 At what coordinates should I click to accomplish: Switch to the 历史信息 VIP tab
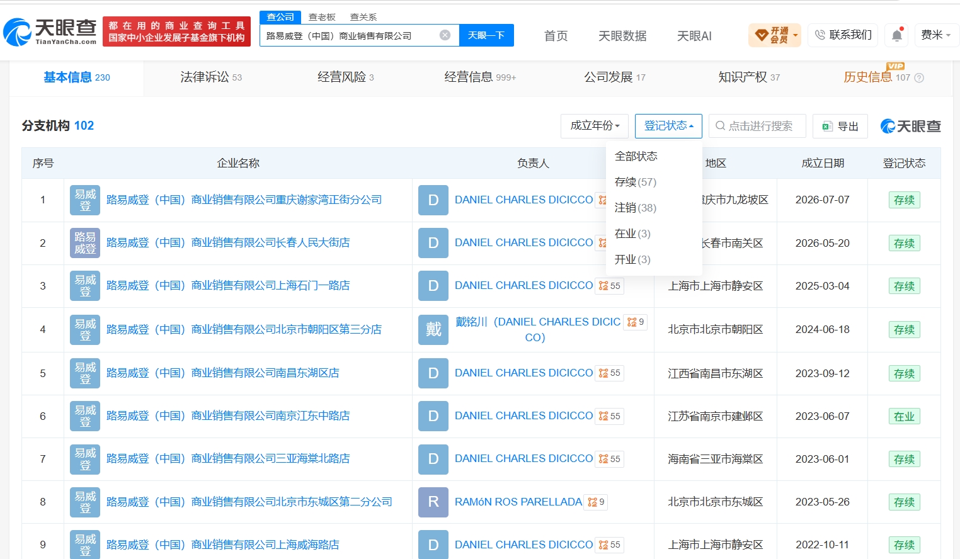[x=877, y=77]
